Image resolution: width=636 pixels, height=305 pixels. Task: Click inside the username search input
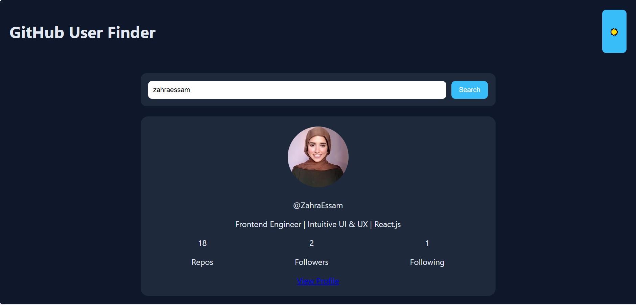297,90
